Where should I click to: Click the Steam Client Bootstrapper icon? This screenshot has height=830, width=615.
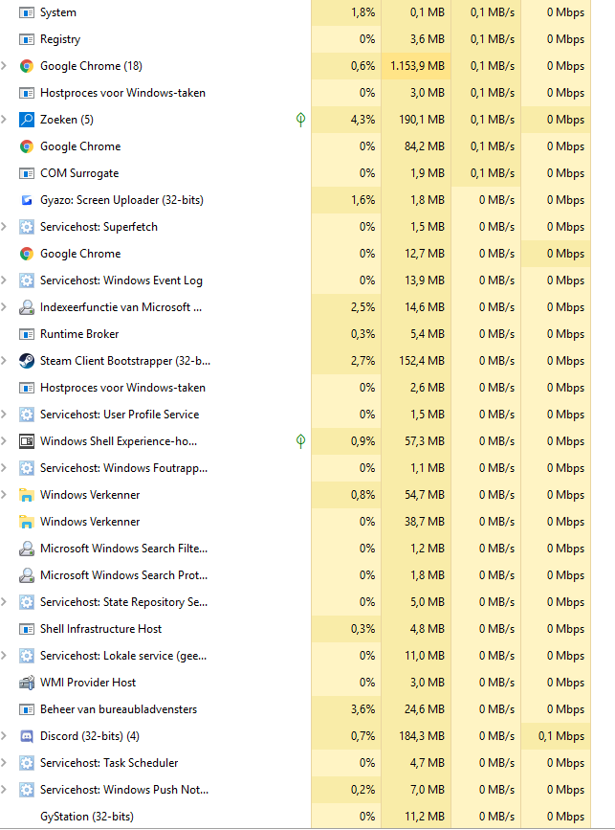[27, 361]
